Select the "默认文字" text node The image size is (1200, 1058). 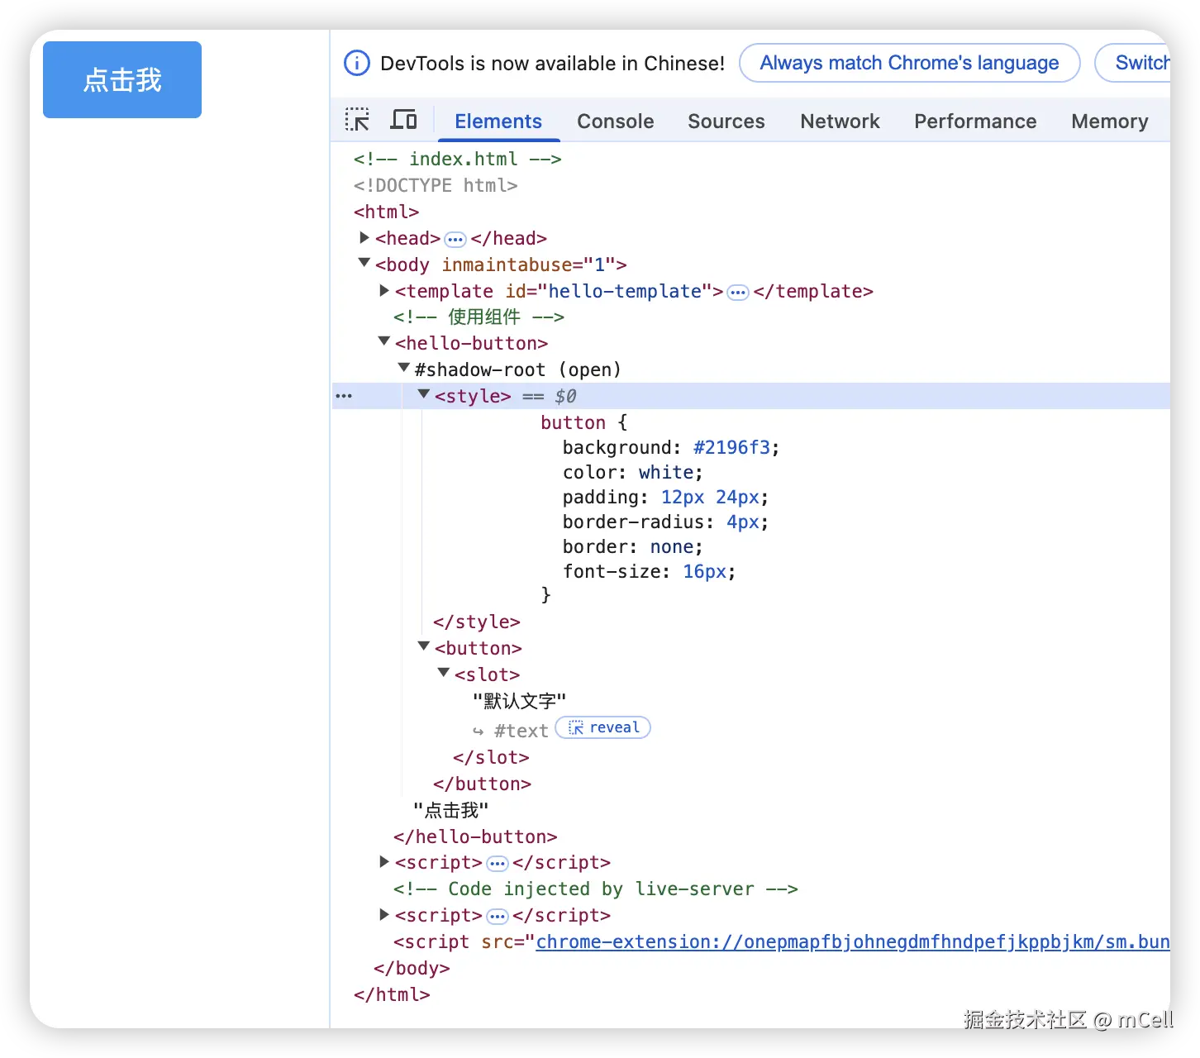click(519, 701)
